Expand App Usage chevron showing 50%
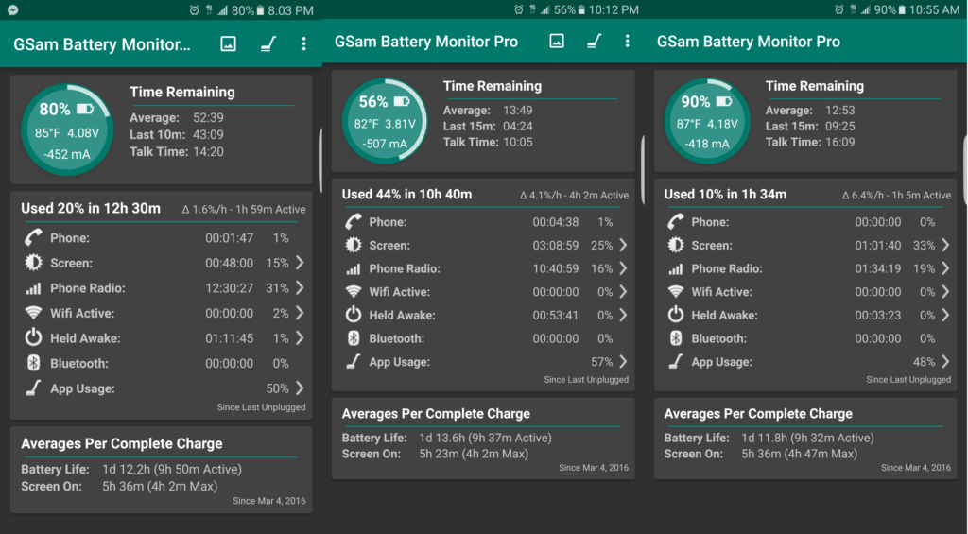The width and height of the screenshot is (968, 534). 300,388
